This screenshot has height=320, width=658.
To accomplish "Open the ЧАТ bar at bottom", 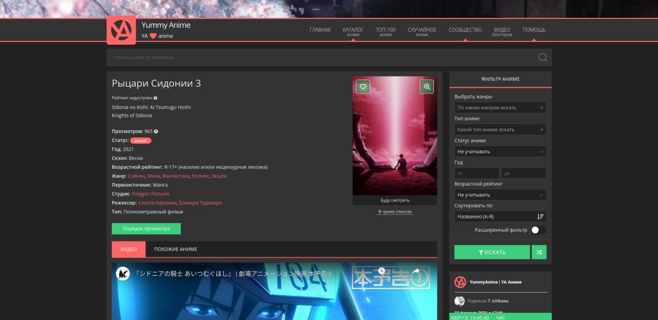I will 500,317.
